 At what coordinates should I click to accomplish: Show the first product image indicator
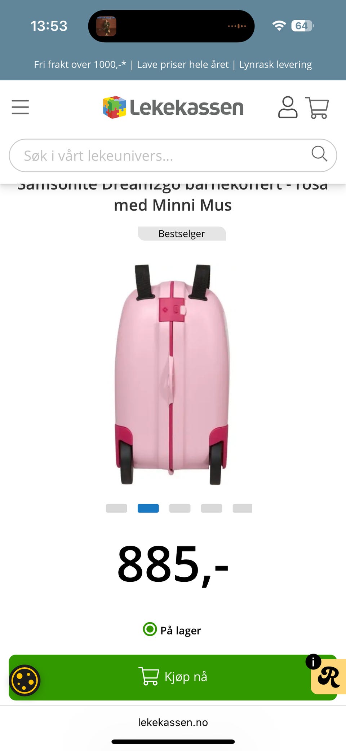pos(116,508)
